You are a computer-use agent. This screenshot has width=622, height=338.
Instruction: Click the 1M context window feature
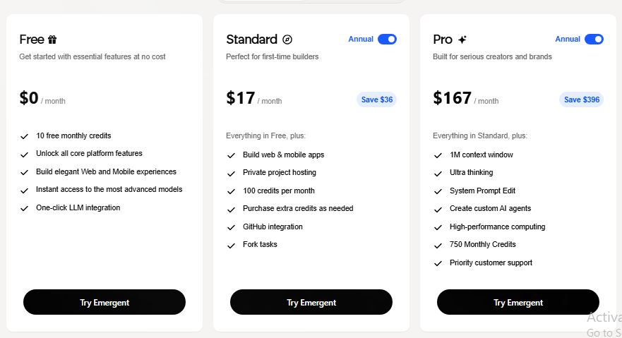pyautogui.click(x=481, y=155)
